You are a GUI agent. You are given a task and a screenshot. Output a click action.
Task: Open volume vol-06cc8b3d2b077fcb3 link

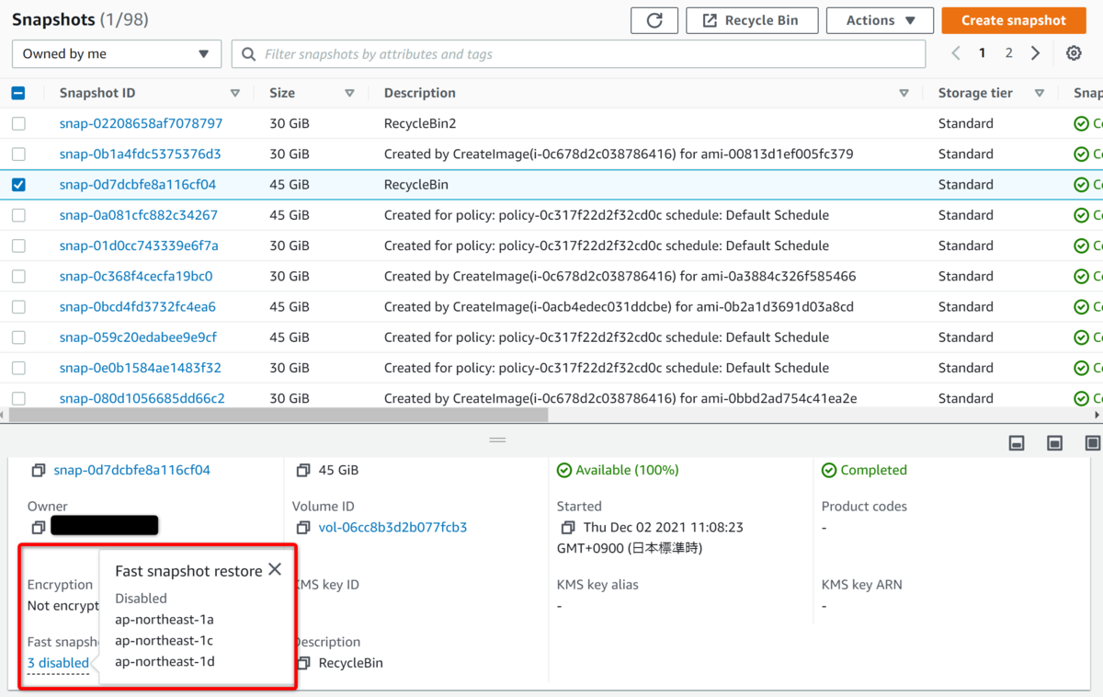click(392, 528)
